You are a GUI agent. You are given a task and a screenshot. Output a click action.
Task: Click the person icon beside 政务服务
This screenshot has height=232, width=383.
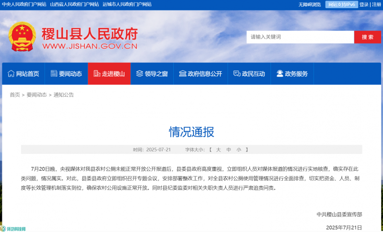coord(280,74)
